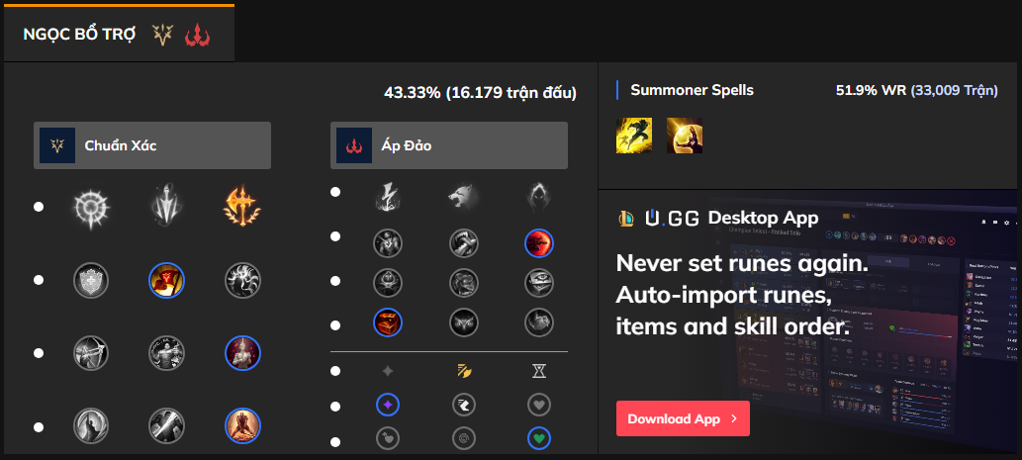Click the Download App button
The height and width of the screenshot is (460, 1022).
(x=683, y=418)
